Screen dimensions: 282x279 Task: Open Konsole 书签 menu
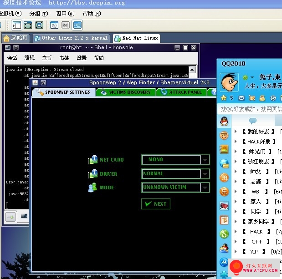(64, 58)
